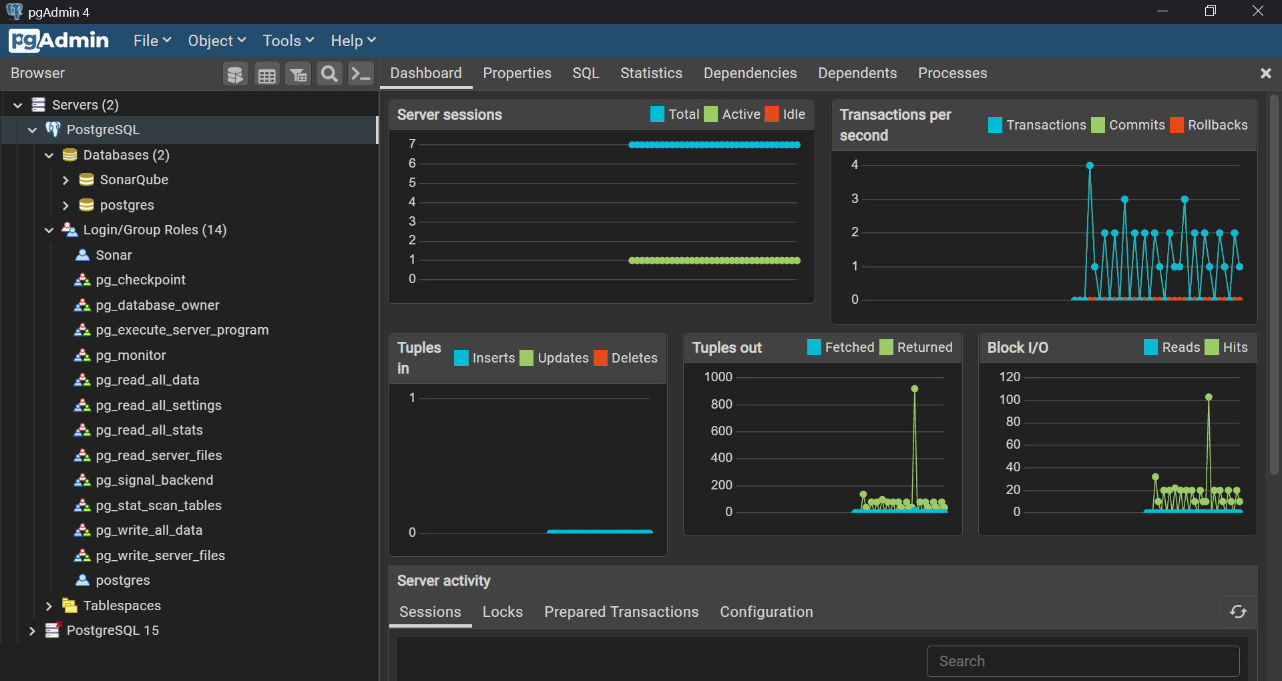The image size is (1282, 681).
Task: Refresh the Server activity sessions list
Action: (x=1238, y=612)
